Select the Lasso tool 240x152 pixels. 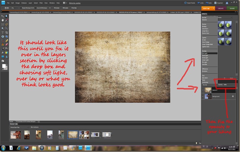tap(7, 24)
